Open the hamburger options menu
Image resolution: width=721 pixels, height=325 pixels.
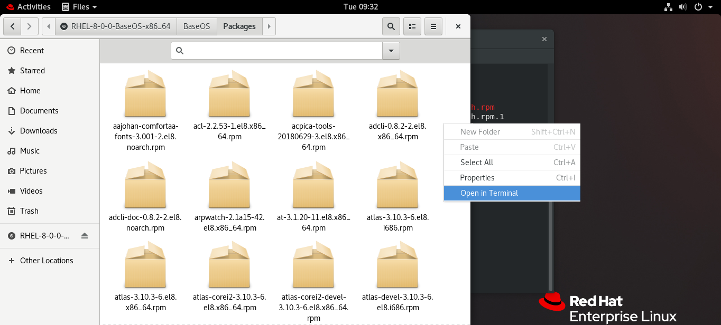tap(433, 26)
